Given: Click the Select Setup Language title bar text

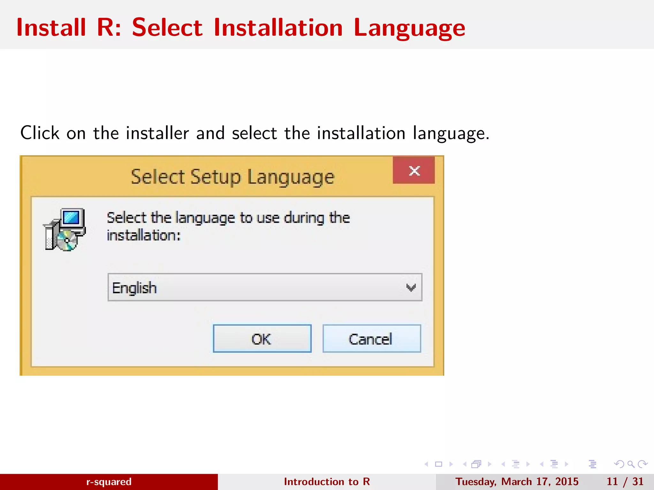Looking at the screenshot, I should (x=232, y=177).
